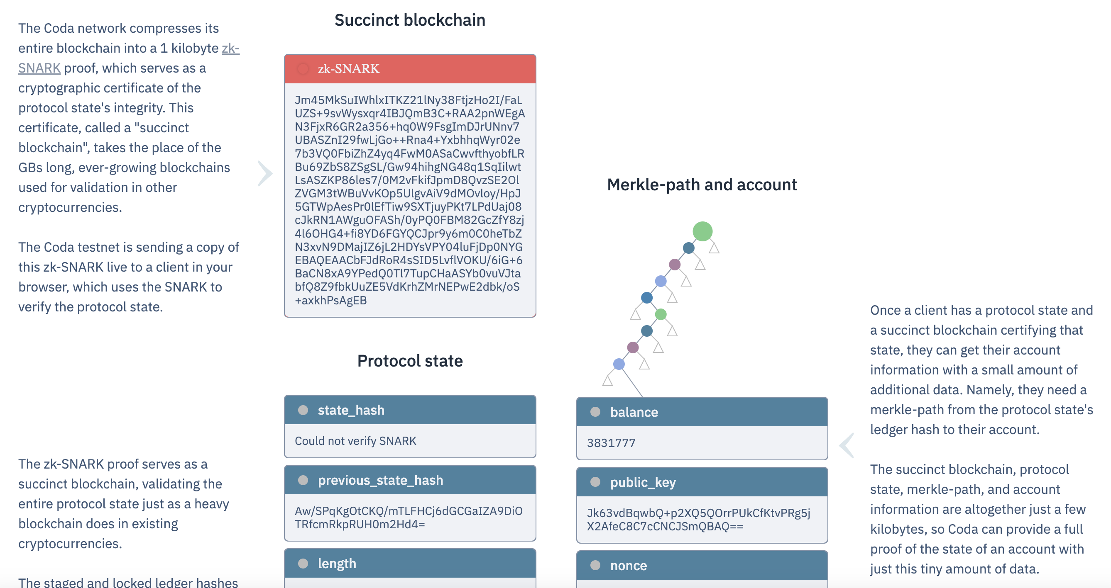Click the bottom-most triangle in Merkle tree
The image size is (1111, 588).
tap(608, 381)
